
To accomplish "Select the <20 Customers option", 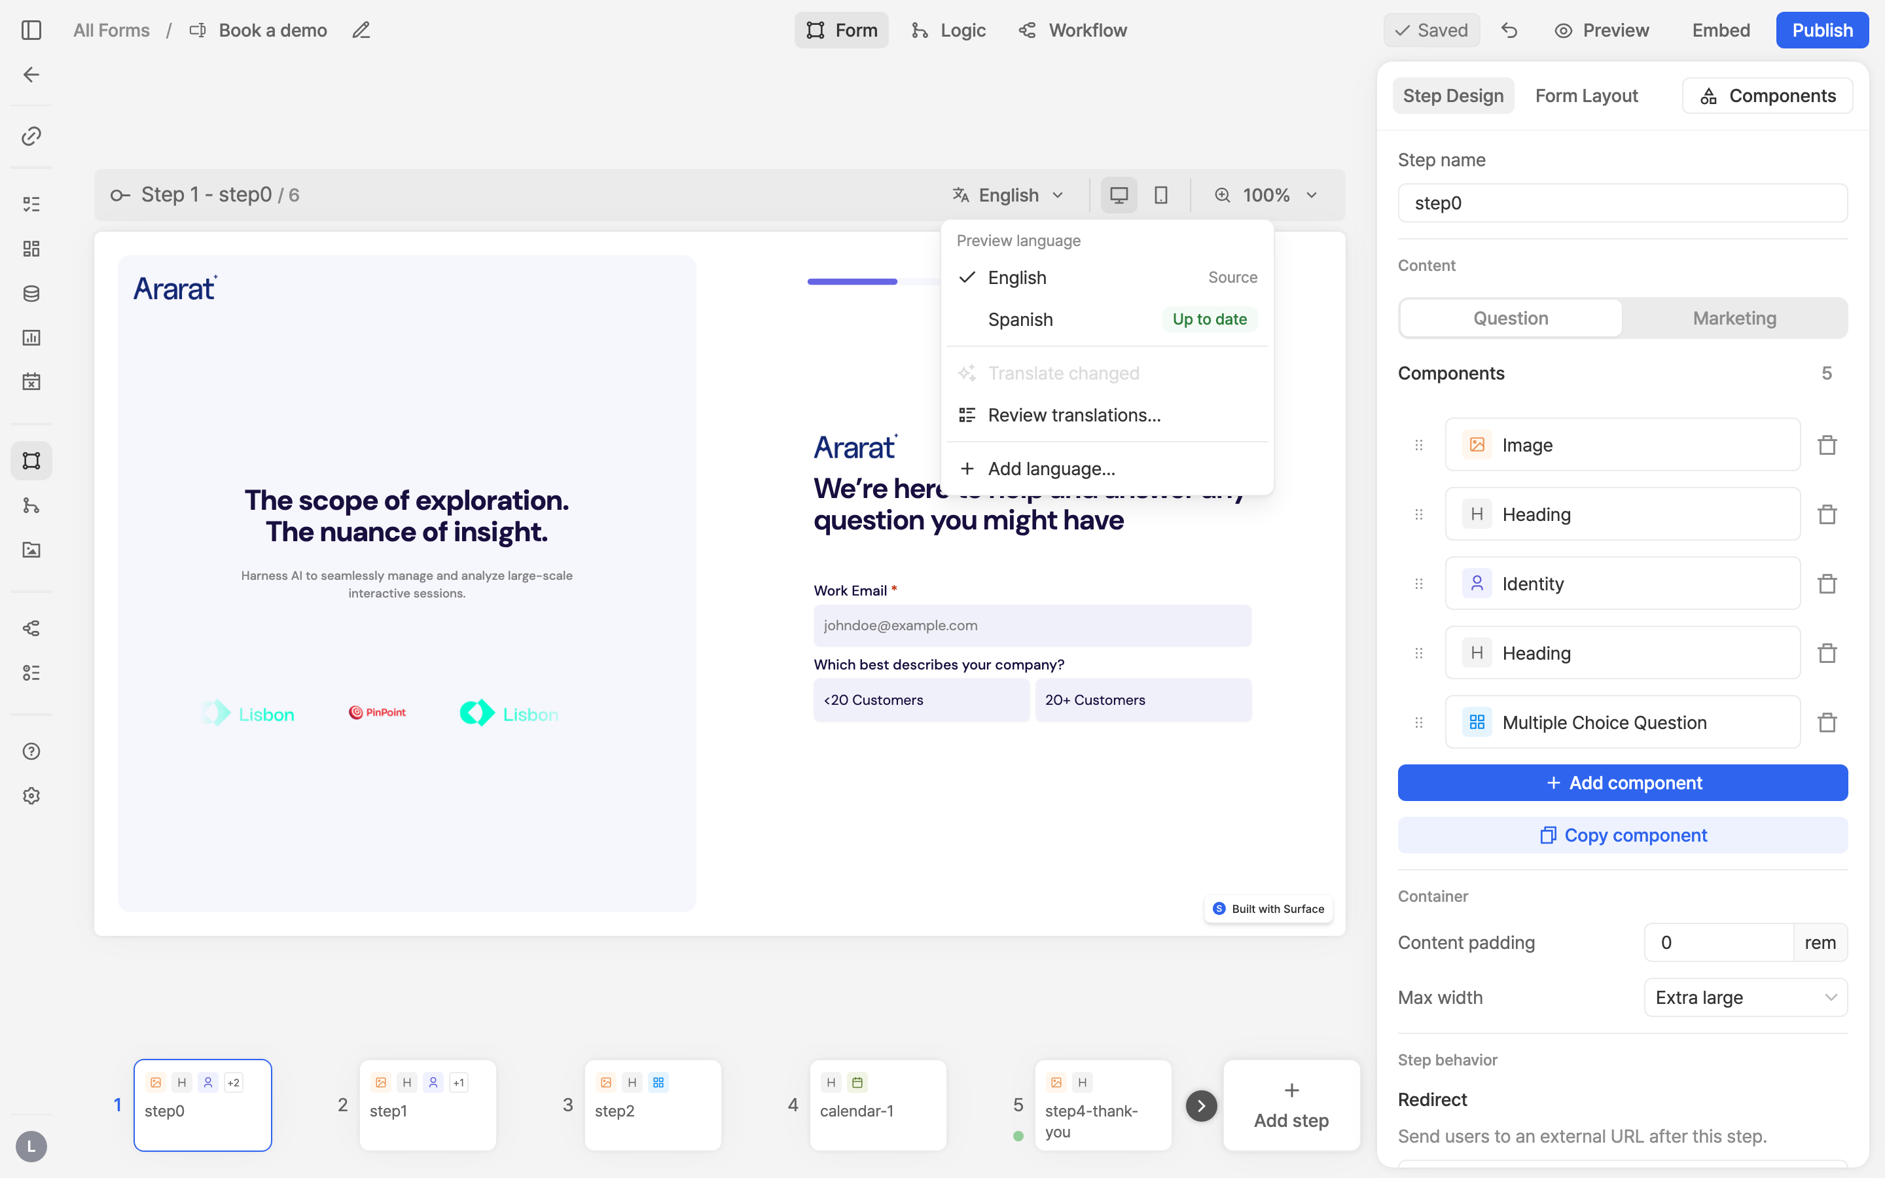I will (922, 700).
